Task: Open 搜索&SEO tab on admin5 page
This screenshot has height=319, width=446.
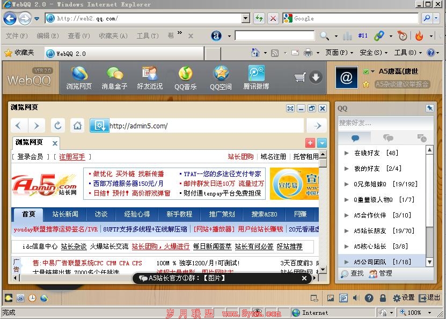Action: (264, 214)
